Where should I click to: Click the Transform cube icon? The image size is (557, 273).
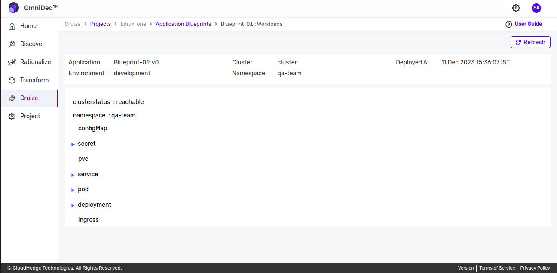(12, 80)
